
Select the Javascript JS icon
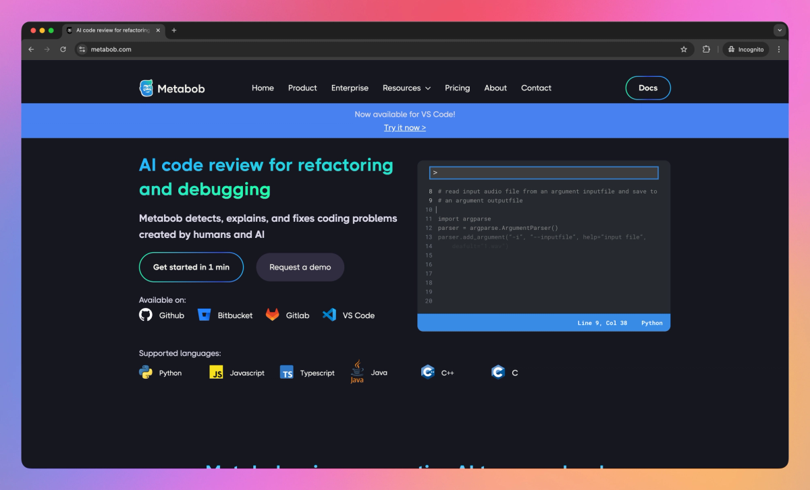pyautogui.click(x=216, y=372)
